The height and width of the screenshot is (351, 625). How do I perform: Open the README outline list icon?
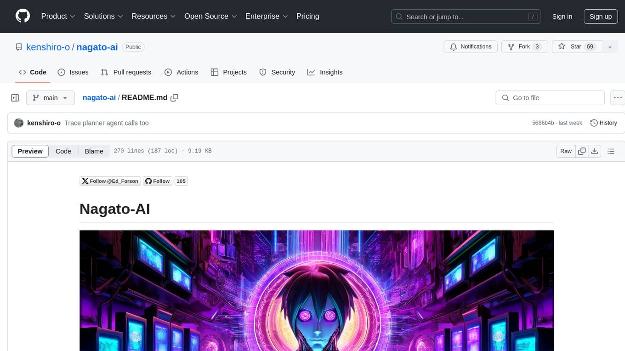point(611,151)
